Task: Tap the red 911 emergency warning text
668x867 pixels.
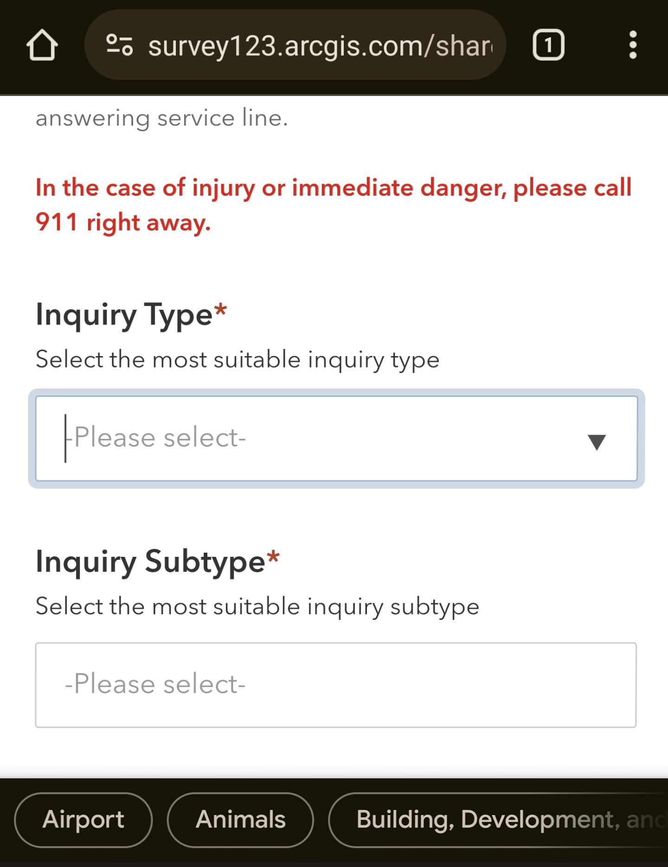Action: [x=334, y=204]
